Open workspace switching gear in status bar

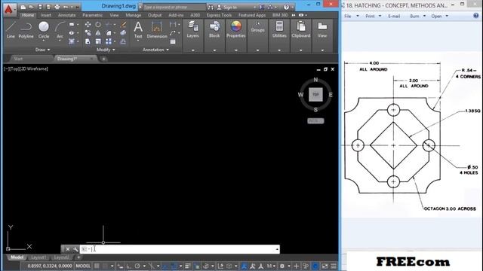(281, 266)
